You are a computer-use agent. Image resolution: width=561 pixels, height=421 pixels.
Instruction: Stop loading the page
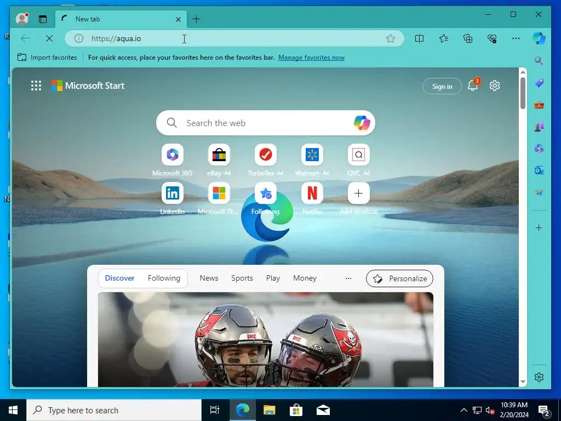[x=49, y=38]
